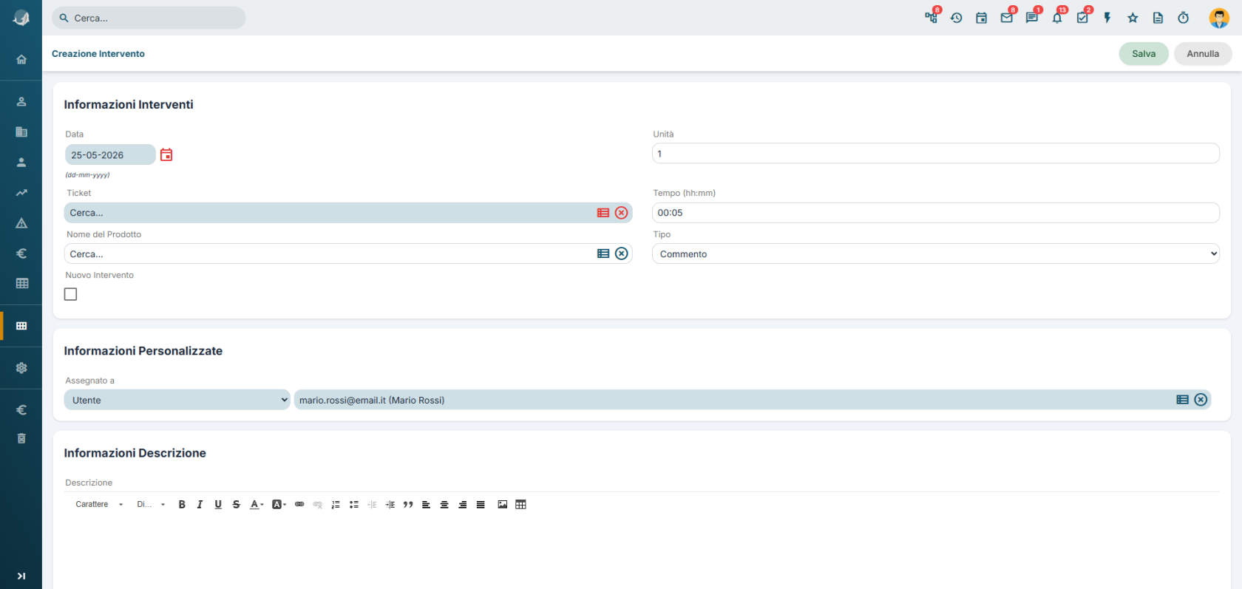Open the Assegnato a user list lookup icon
Screen dimensions: 1242x589
click(1183, 400)
